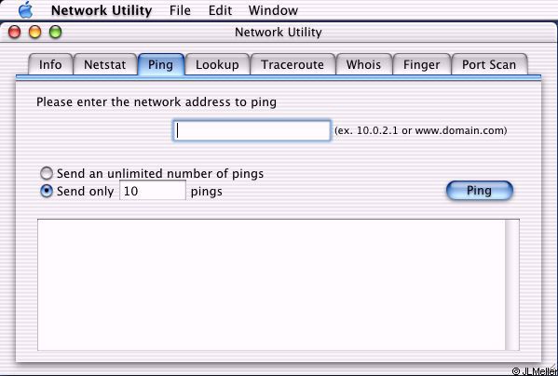The image size is (558, 376).
Task: Click the red close window button
Action: 14,33
